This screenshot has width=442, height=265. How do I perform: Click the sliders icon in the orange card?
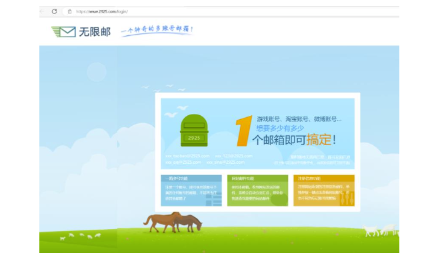tap(347, 198)
